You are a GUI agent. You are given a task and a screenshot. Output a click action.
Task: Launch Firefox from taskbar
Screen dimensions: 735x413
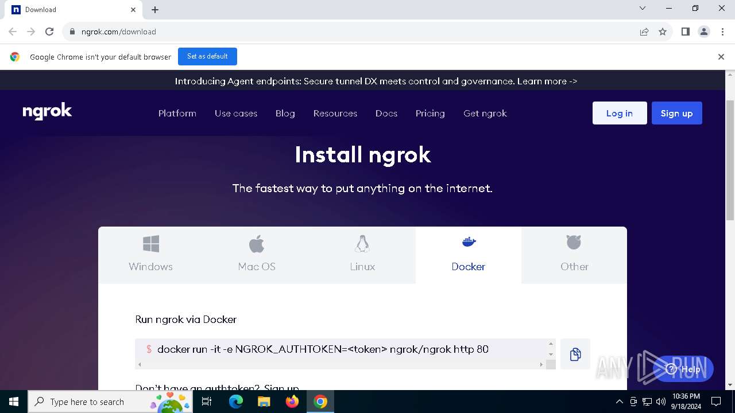click(292, 402)
